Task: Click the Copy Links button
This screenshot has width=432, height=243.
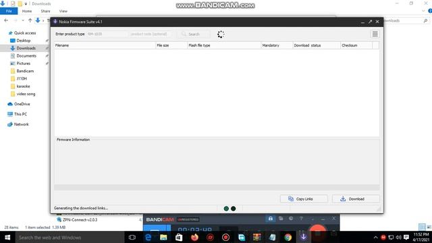Action: 304,198
